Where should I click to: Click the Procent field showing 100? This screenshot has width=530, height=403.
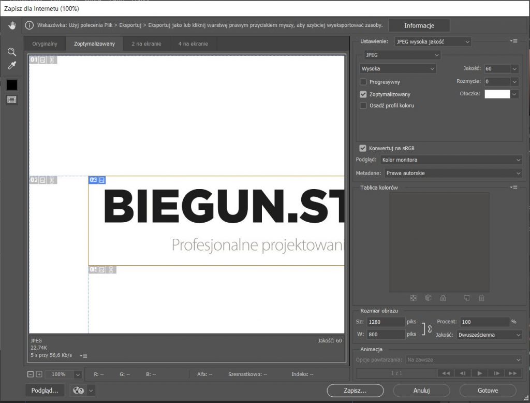[484, 322]
